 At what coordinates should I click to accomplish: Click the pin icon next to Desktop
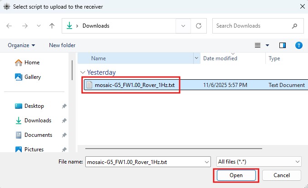pyautogui.click(x=64, y=106)
